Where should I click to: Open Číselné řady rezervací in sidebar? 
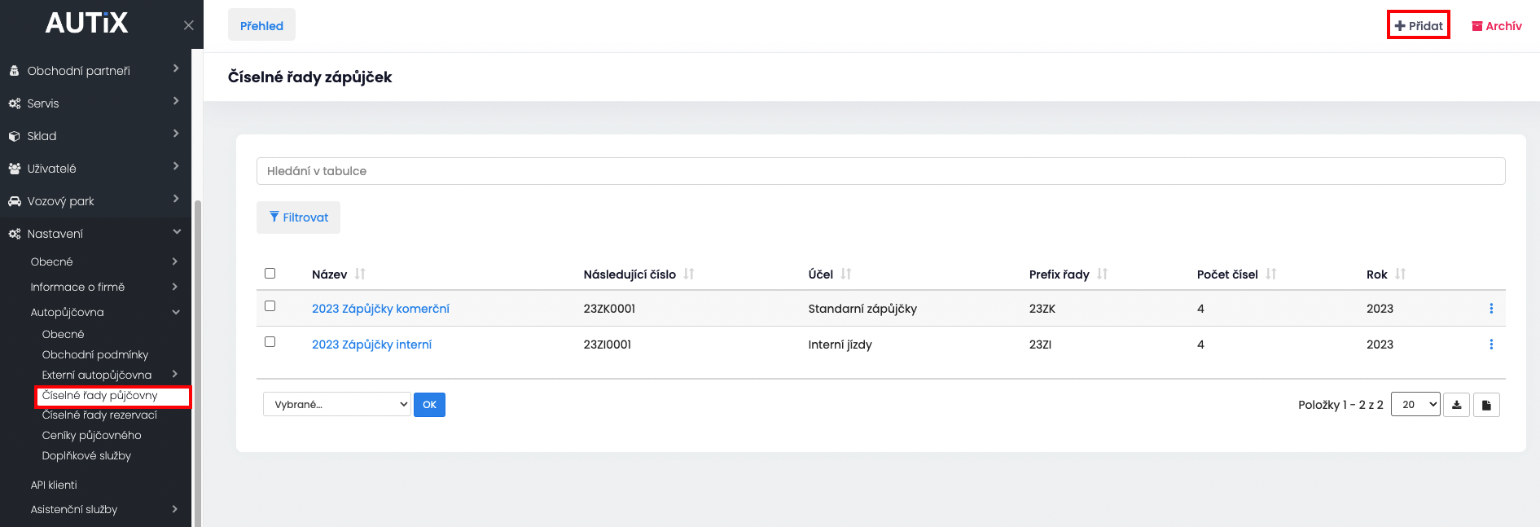tap(99, 415)
